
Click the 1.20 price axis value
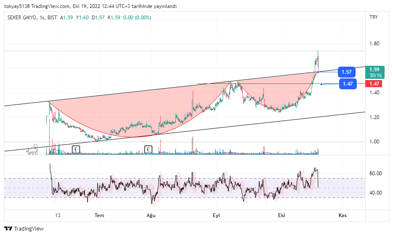coord(374,117)
